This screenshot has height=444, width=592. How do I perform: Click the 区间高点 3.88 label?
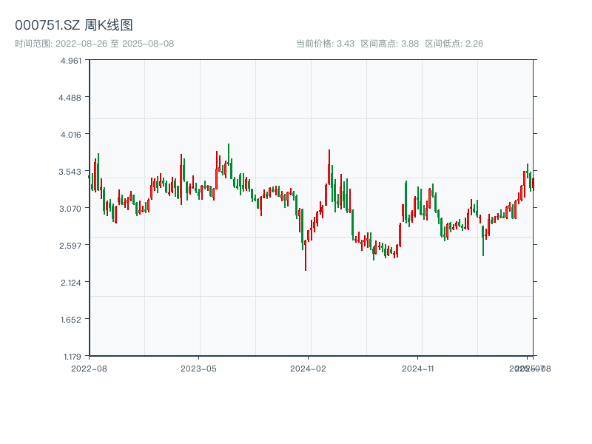tap(389, 44)
